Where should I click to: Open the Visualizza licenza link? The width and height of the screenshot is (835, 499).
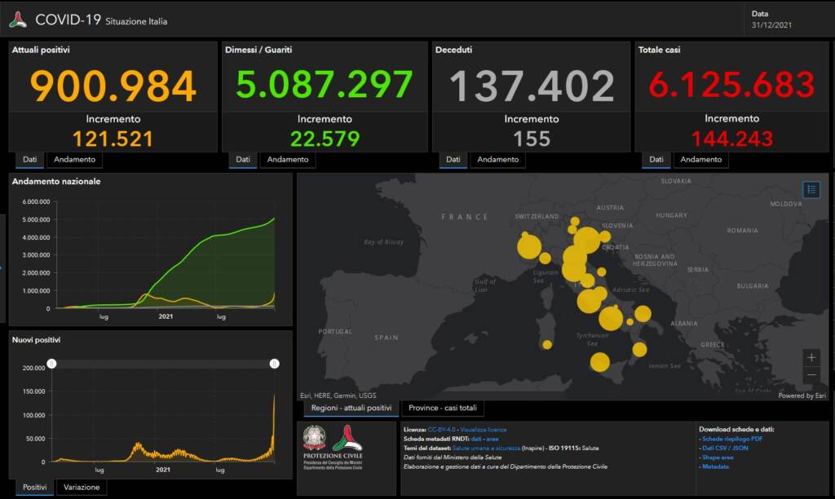click(483, 429)
